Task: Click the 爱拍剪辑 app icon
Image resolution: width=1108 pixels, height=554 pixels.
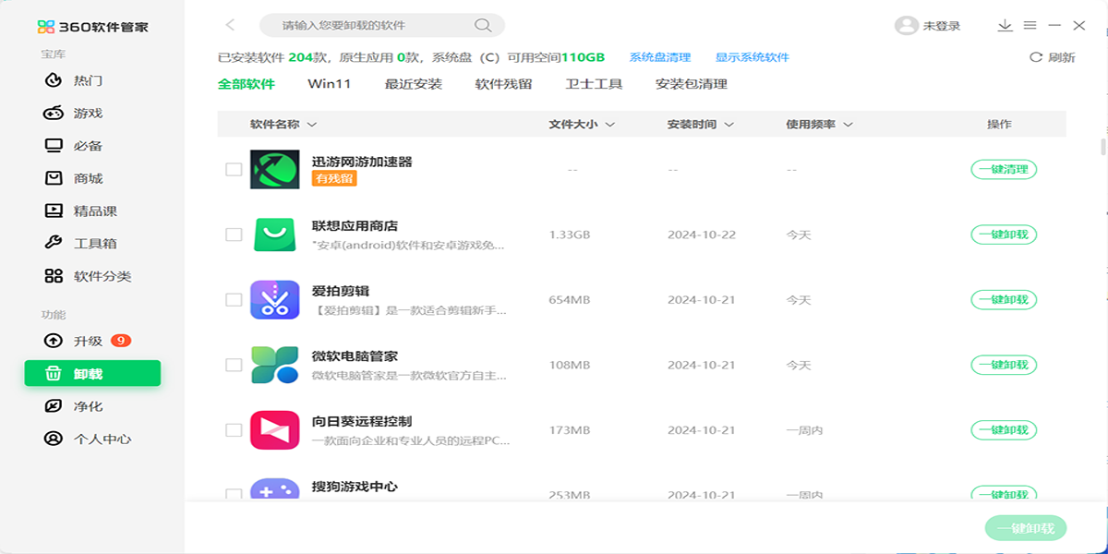Action: (x=274, y=300)
